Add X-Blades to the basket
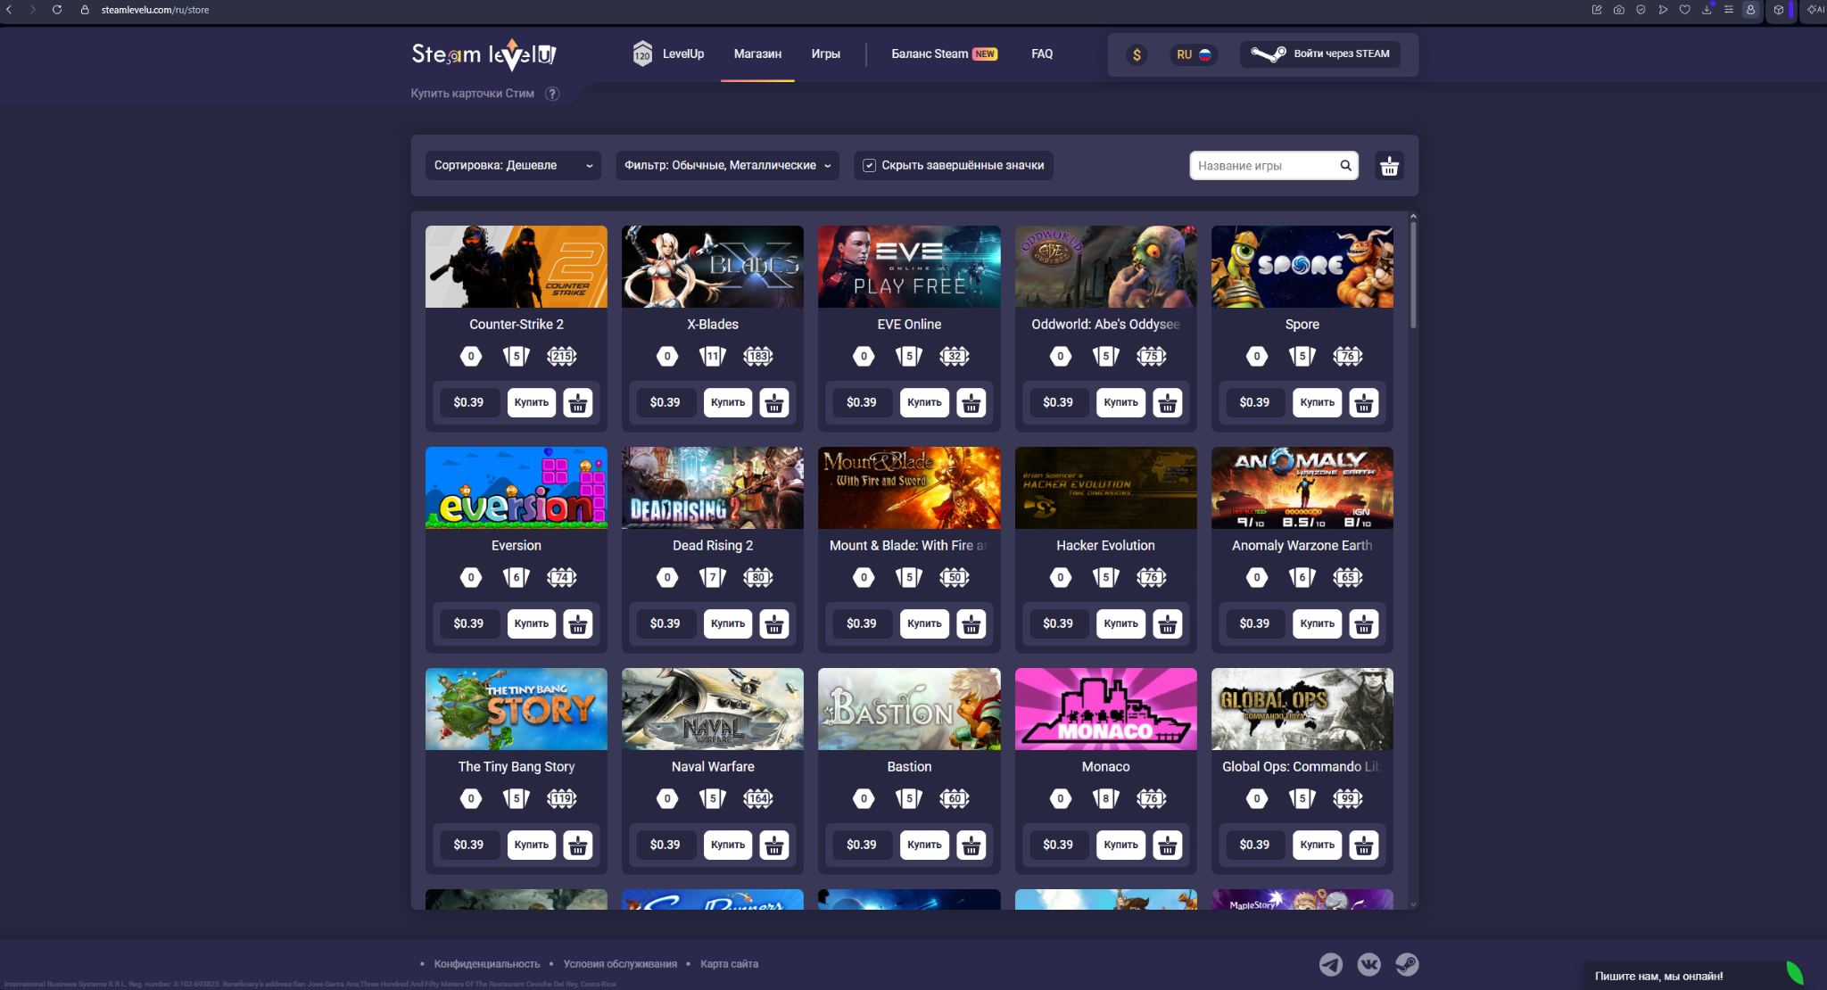 (x=774, y=403)
